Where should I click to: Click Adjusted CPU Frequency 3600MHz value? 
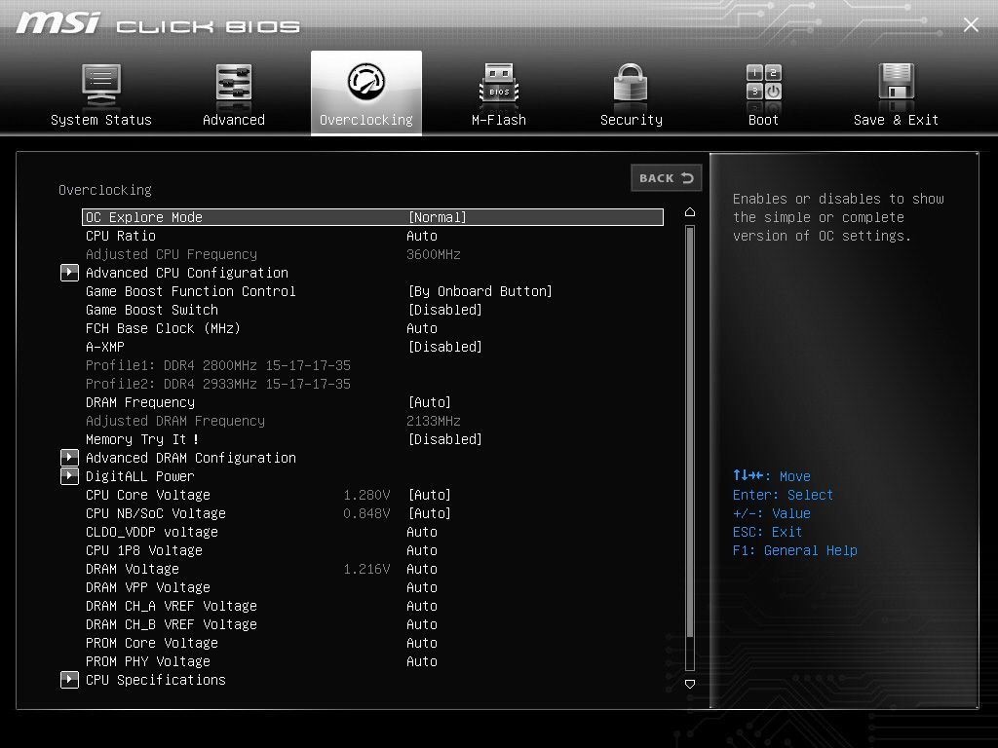click(434, 254)
